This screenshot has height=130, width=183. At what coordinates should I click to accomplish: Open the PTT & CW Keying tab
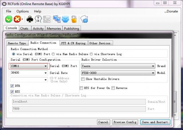(73, 43)
